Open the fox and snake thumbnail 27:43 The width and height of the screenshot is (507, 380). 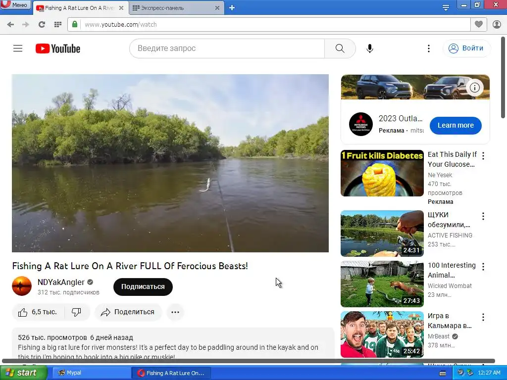[x=382, y=284]
